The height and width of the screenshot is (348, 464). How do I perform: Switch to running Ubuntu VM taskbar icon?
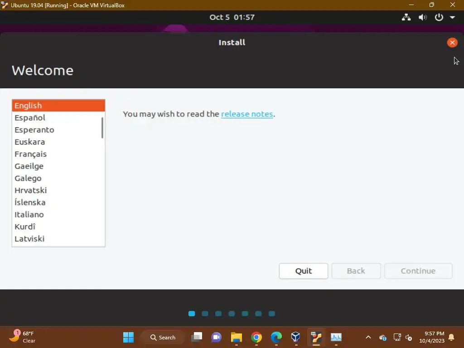pos(316,337)
